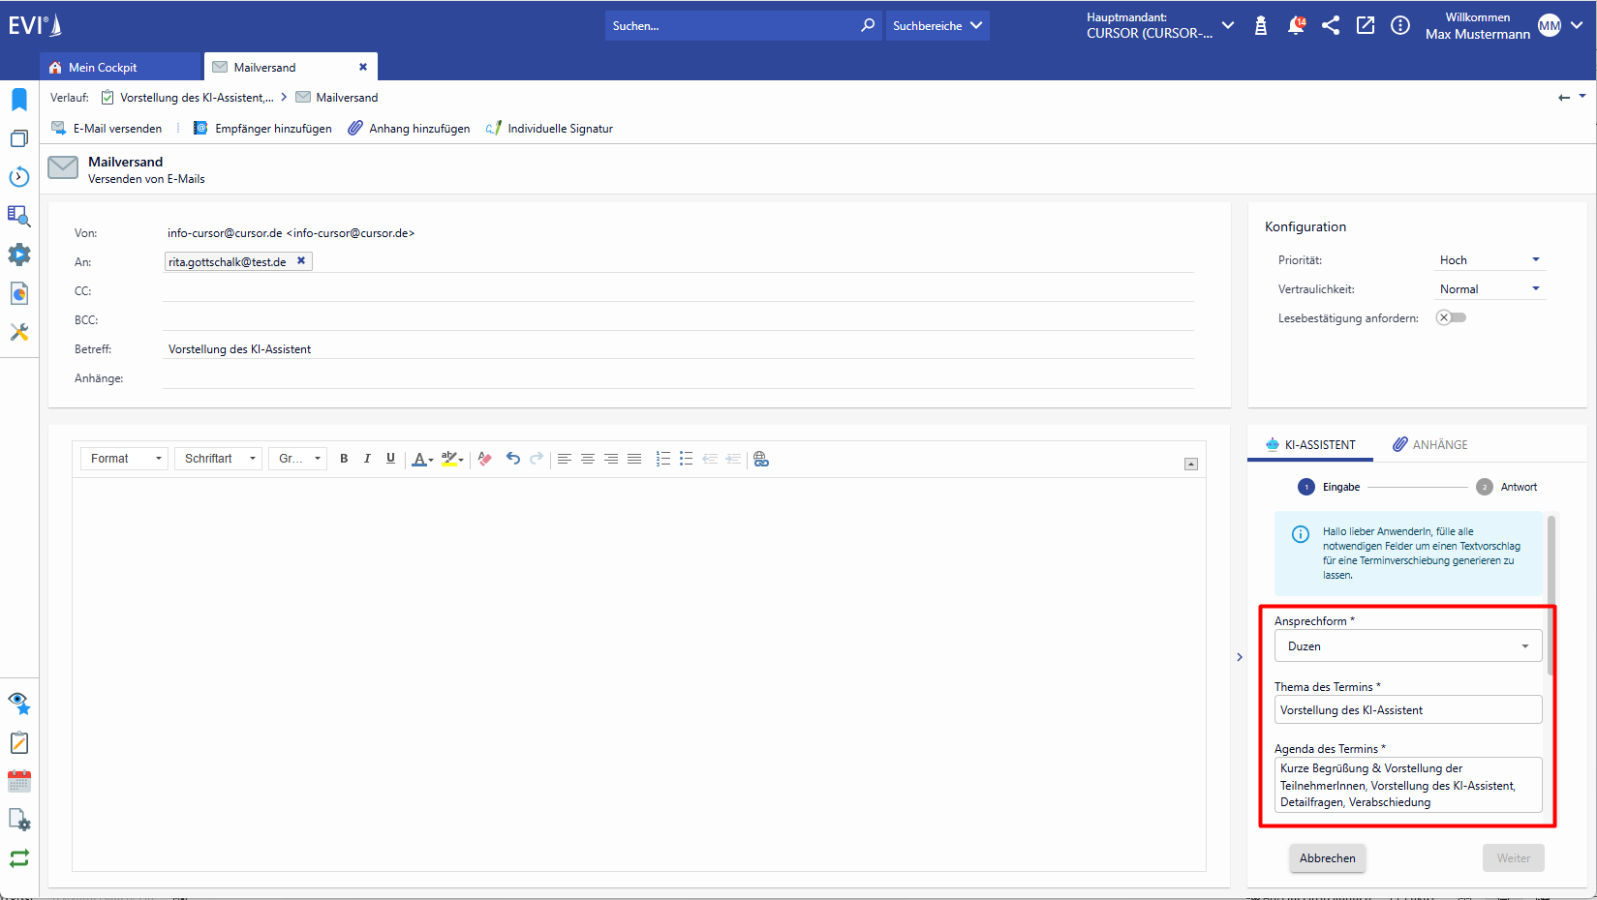This screenshot has height=900, width=1597.
Task: Toggle underline formatting in editor
Action: (x=390, y=459)
